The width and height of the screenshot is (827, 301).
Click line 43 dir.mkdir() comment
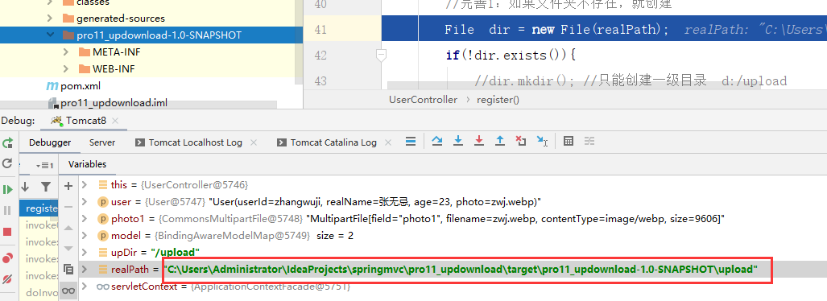tap(631, 80)
